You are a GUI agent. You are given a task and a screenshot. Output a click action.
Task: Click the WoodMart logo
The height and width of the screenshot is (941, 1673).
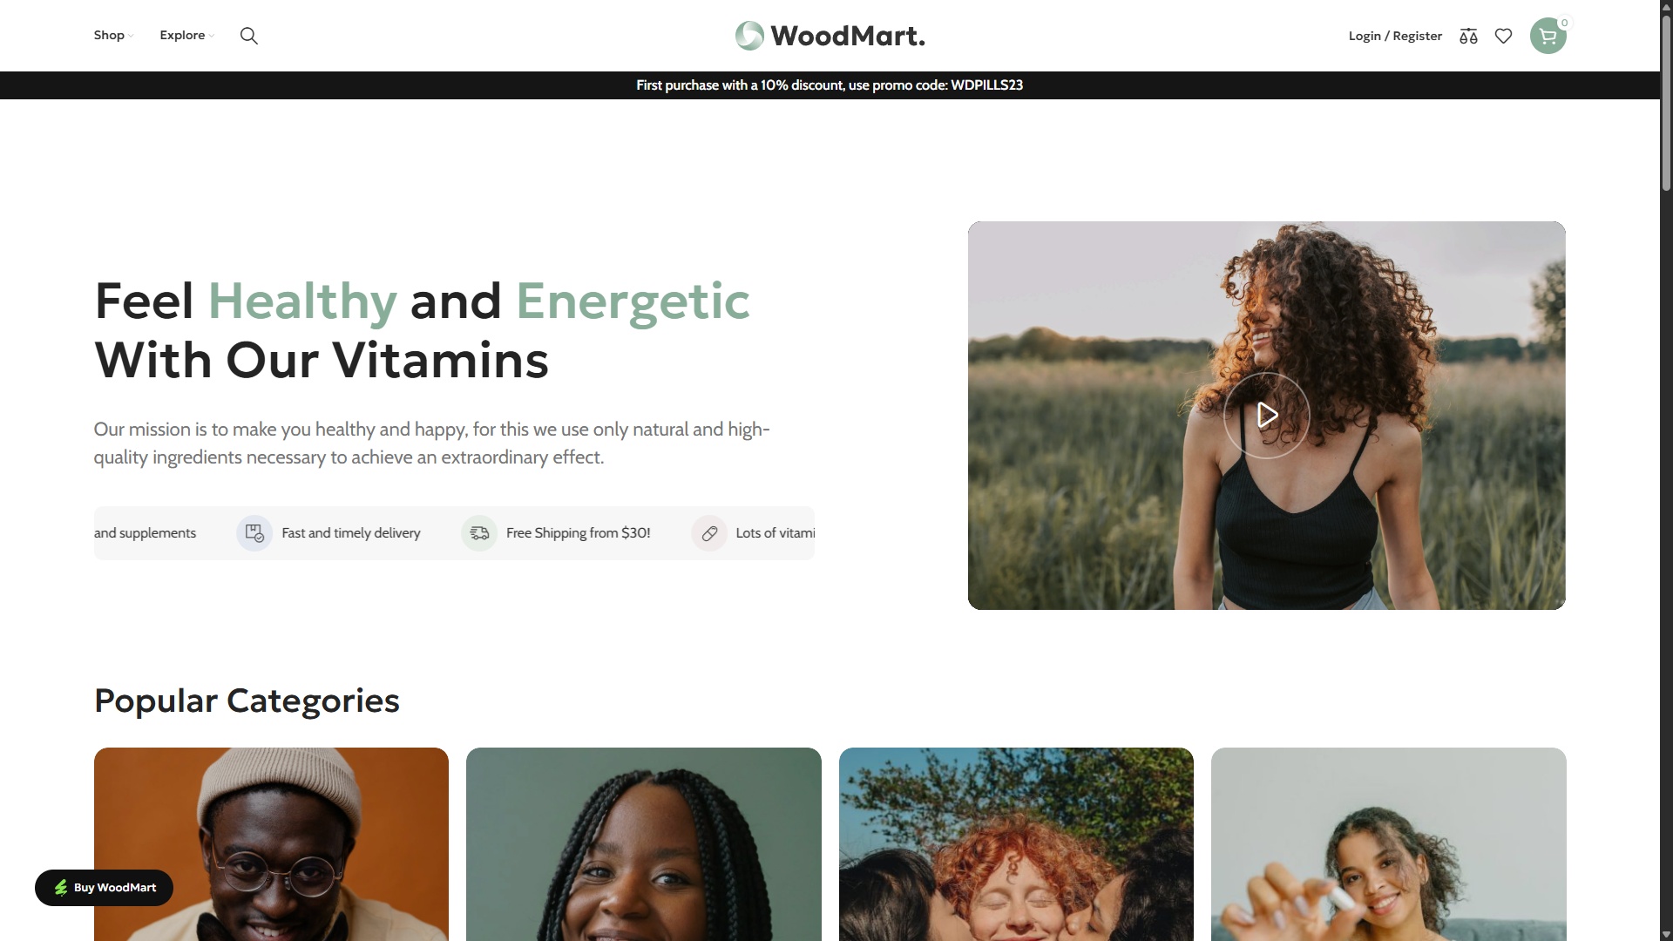(830, 36)
